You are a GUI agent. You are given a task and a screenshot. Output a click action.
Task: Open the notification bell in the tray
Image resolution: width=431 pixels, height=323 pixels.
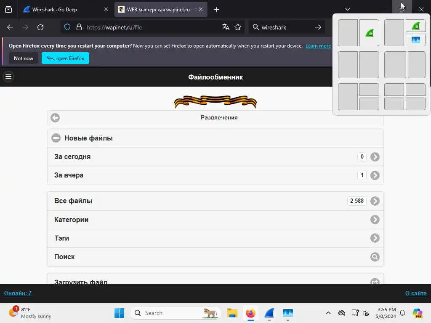point(402,313)
